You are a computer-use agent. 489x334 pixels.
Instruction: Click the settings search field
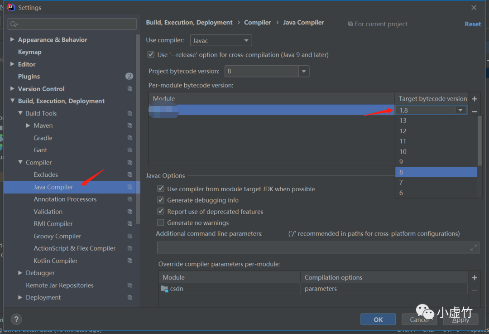click(x=72, y=24)
